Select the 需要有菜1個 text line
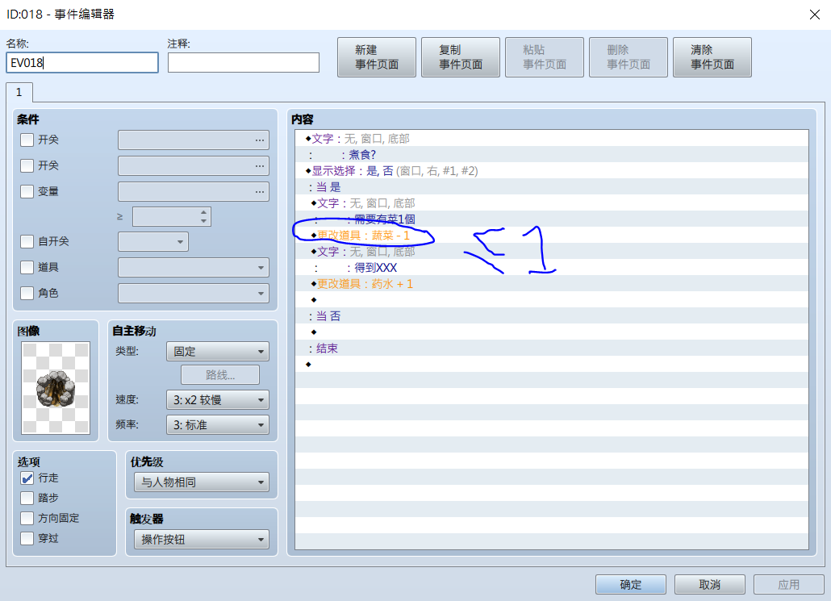 552,219
